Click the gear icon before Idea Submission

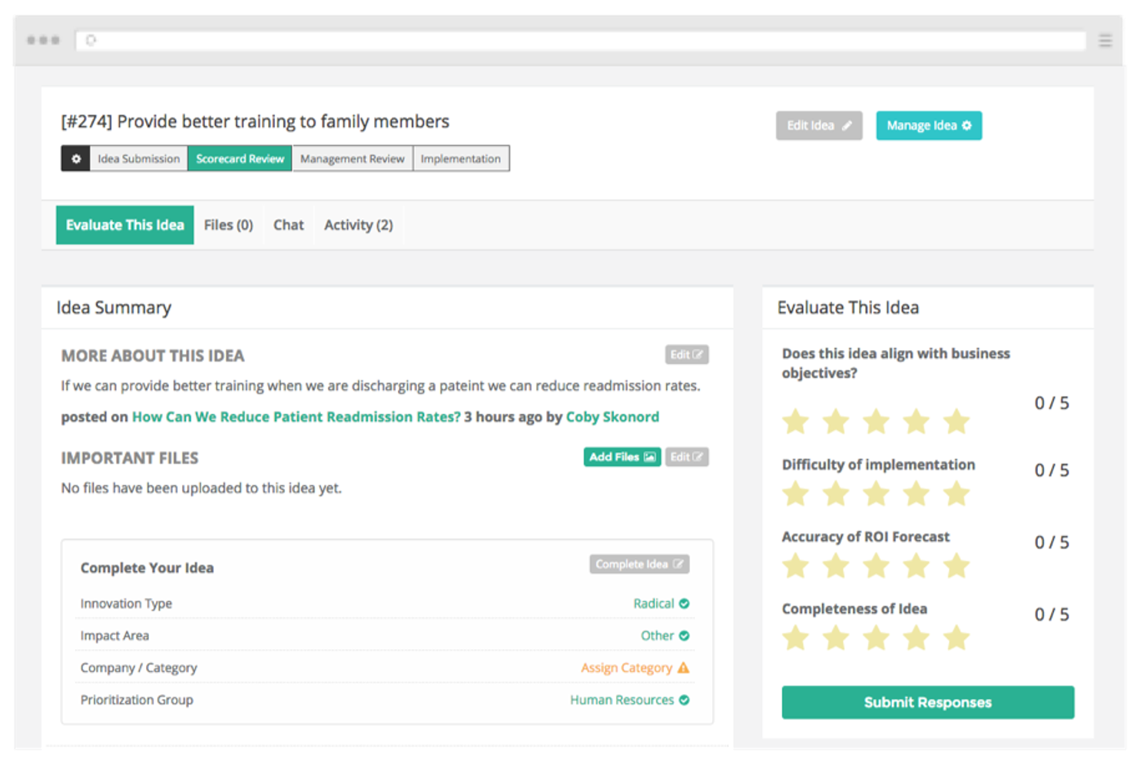tap(76, 159)
